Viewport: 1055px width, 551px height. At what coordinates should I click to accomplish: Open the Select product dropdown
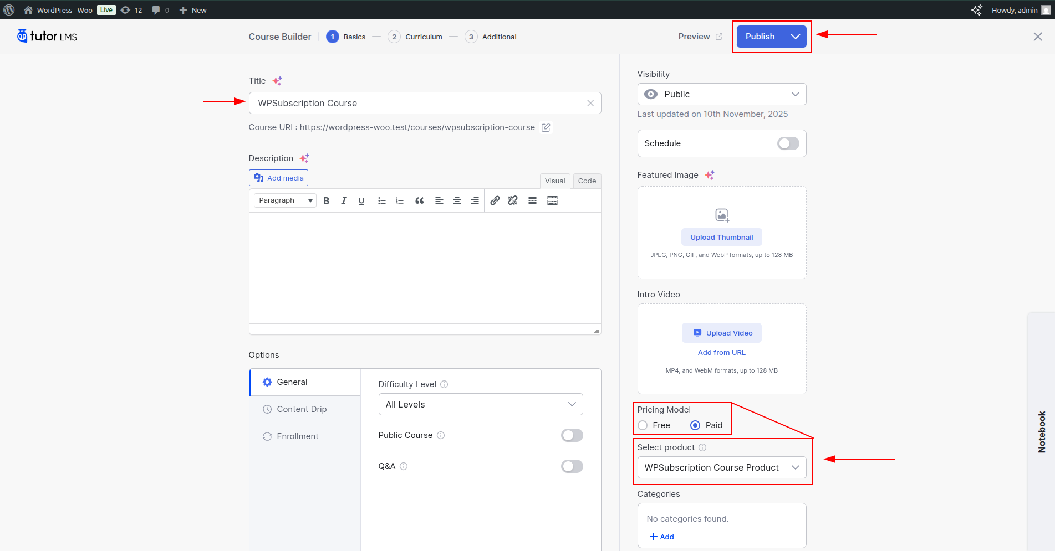click(x=721, y=467)
